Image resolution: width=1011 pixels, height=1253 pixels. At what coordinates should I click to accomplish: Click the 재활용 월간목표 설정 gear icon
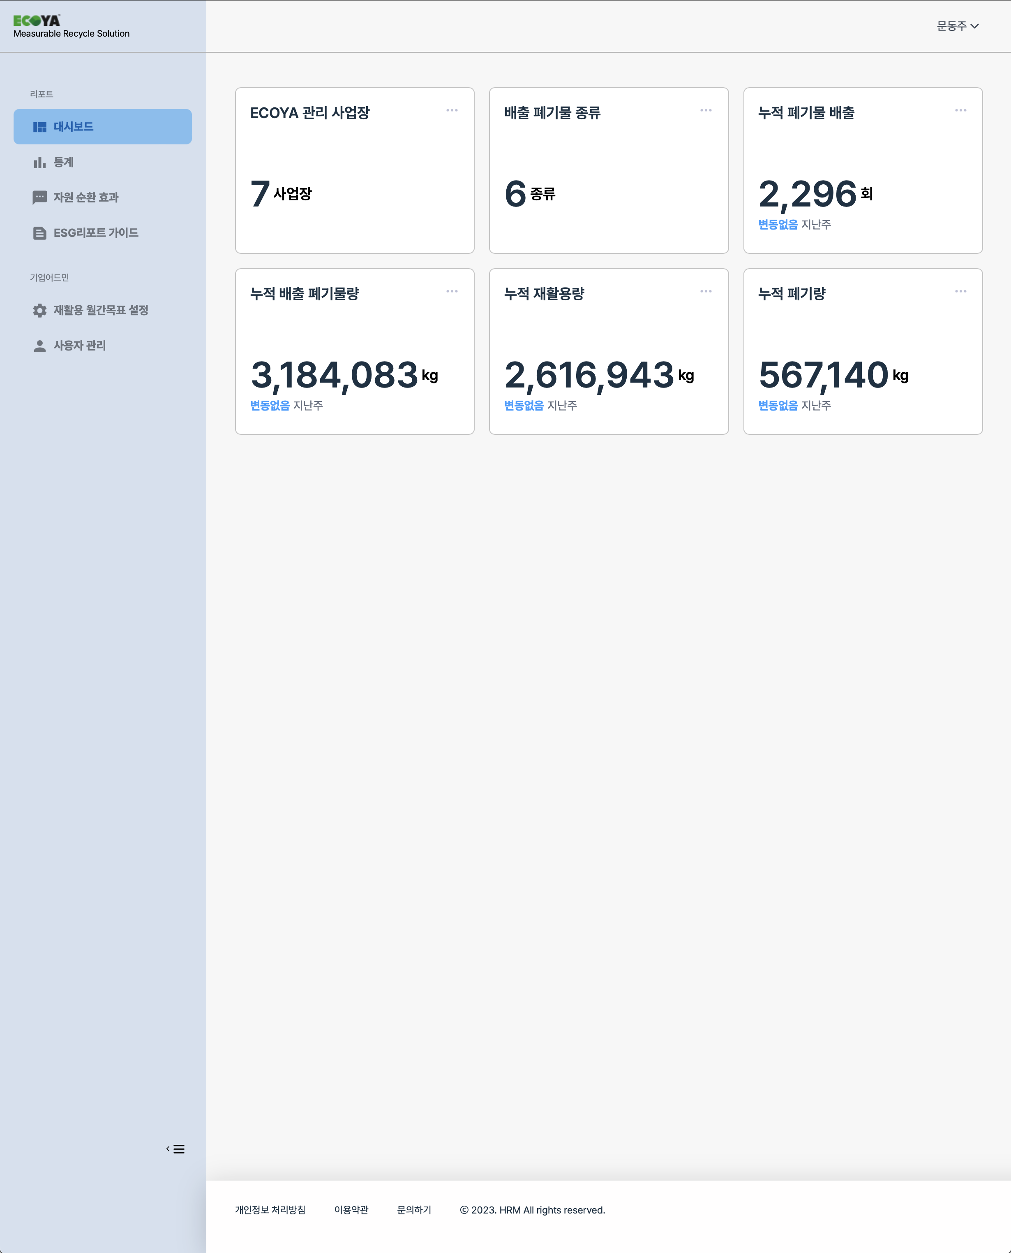tap(39, 311)
